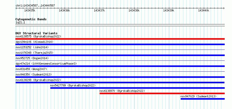This screenshot has width=232, height=109.
Task: Select the blue nsv5427799 variant bar
Action: [137, 88]
